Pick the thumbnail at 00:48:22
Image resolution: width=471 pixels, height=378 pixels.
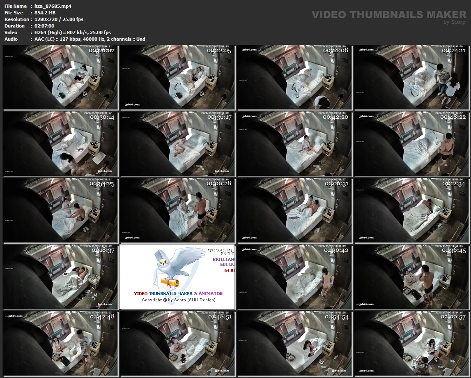click(411, 144)
